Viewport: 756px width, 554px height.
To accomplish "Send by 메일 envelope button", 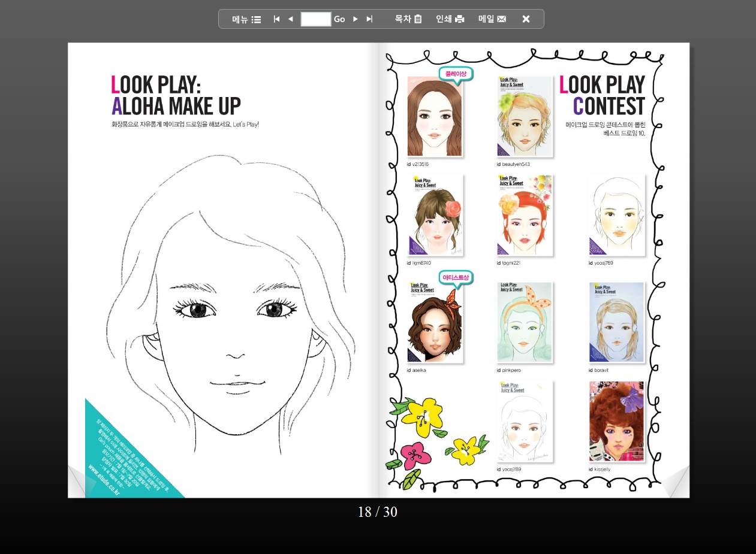I will [492, 19].
